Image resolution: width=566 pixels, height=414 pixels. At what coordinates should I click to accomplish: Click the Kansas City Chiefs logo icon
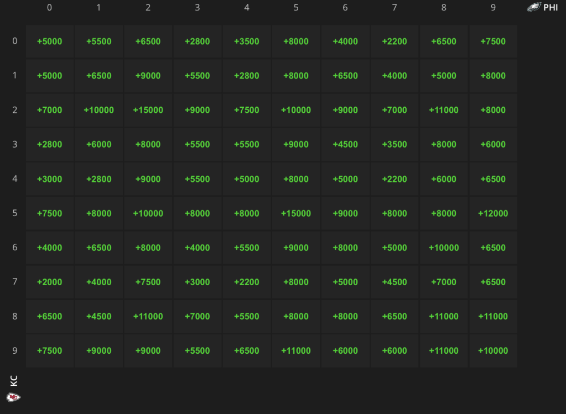14,397
